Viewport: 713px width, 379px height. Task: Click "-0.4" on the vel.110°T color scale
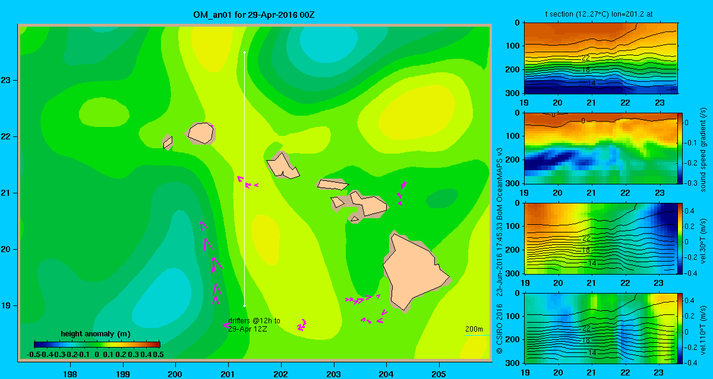click(x=692, y=362)
